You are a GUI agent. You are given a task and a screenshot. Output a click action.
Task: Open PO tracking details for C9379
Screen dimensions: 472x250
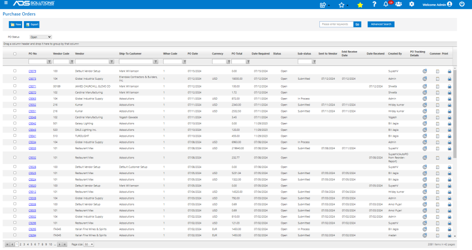click(425, 71)
